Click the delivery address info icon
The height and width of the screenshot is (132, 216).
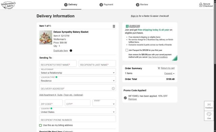113,89
